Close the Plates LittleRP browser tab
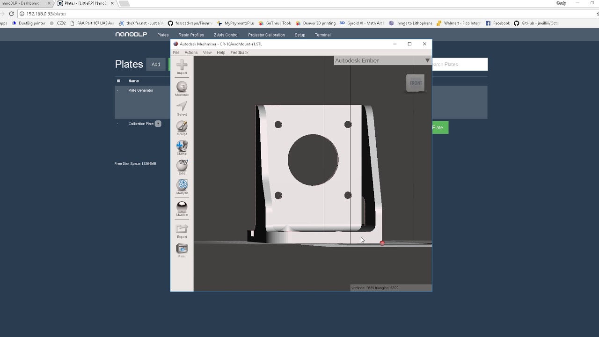This screenshot has height=337, width=599. (112, 3)
